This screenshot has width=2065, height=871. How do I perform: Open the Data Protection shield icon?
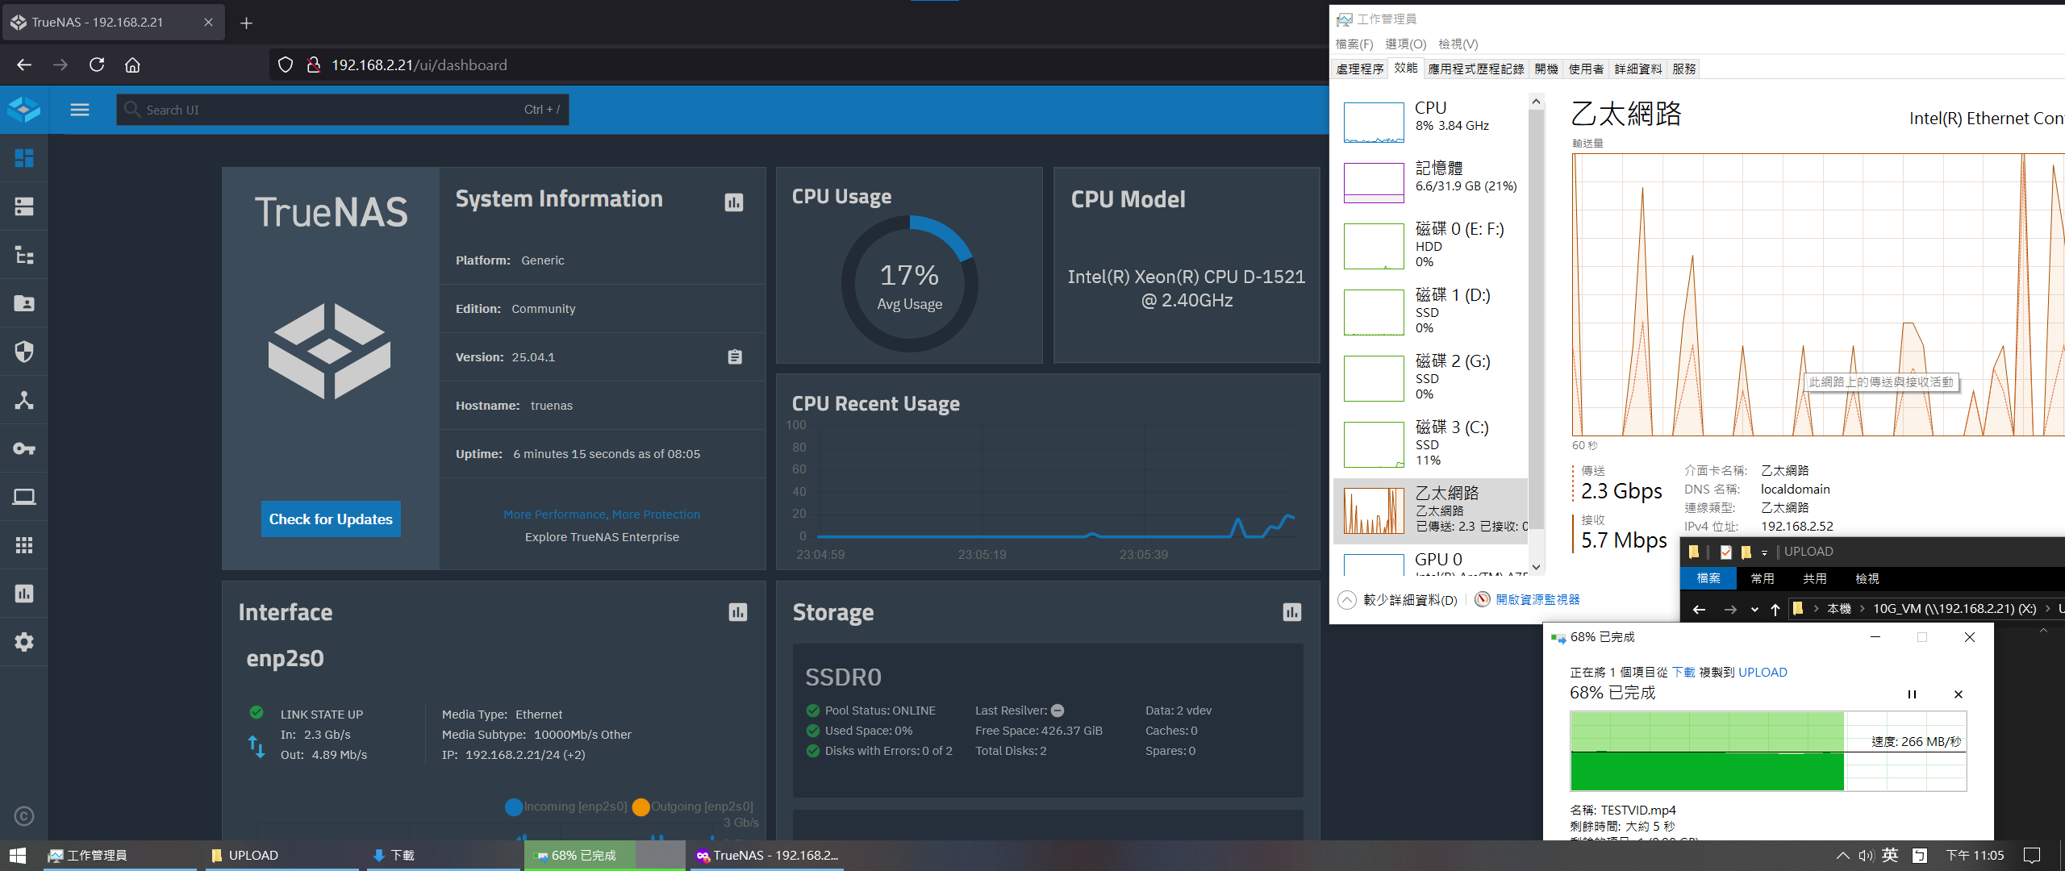click(24, 352)
